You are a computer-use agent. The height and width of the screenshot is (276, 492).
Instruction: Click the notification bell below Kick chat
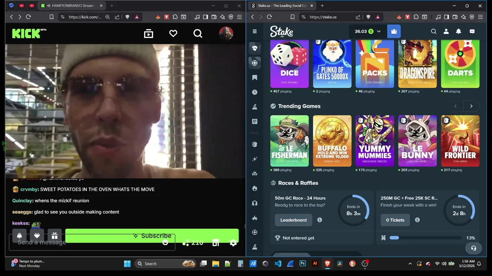(x=20, y=236)
